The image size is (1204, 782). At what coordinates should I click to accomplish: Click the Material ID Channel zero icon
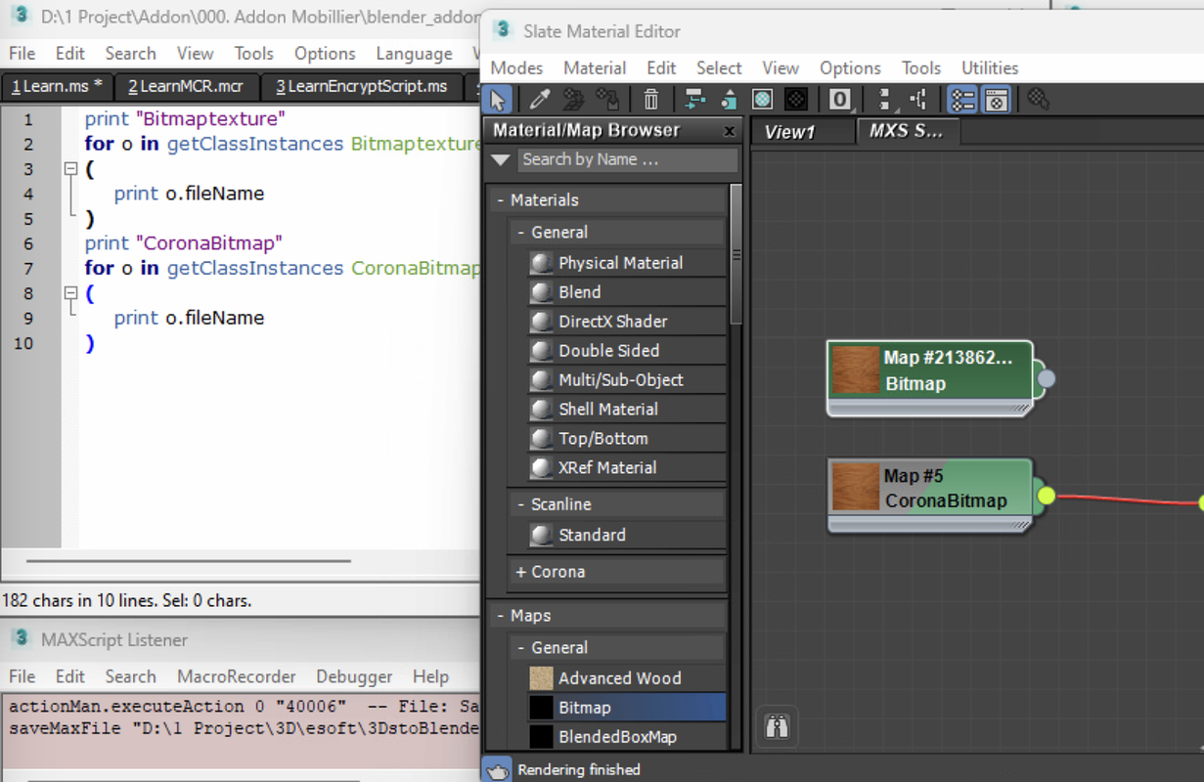[x=839, y=99]
